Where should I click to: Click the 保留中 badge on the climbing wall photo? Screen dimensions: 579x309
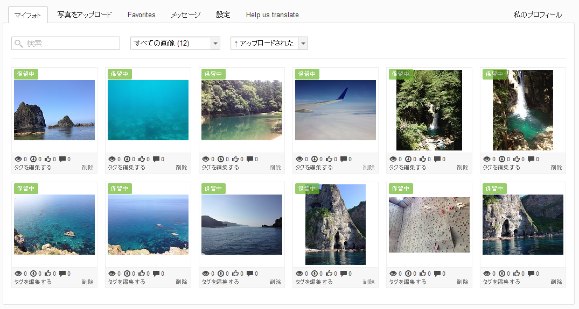pyautogui.click(x=401, y=189)
